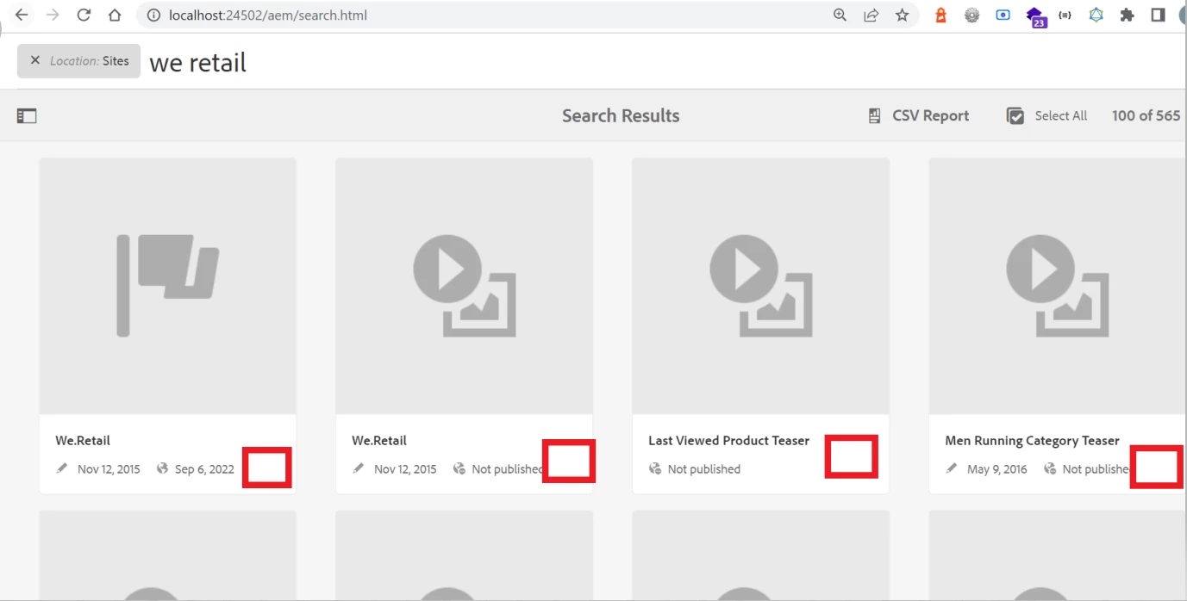Click the Location: Sites filter label
This screenshot has height=601, width=1187.
tap(90, 61)
